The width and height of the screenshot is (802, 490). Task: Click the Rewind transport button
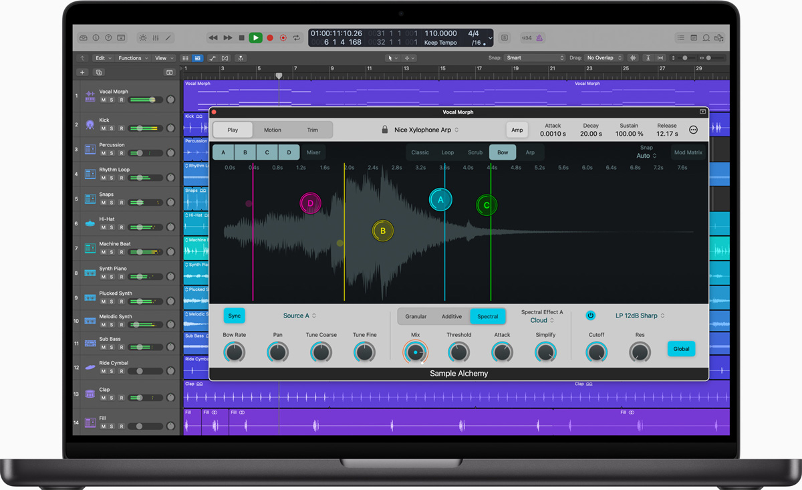(x=213, y=38)
